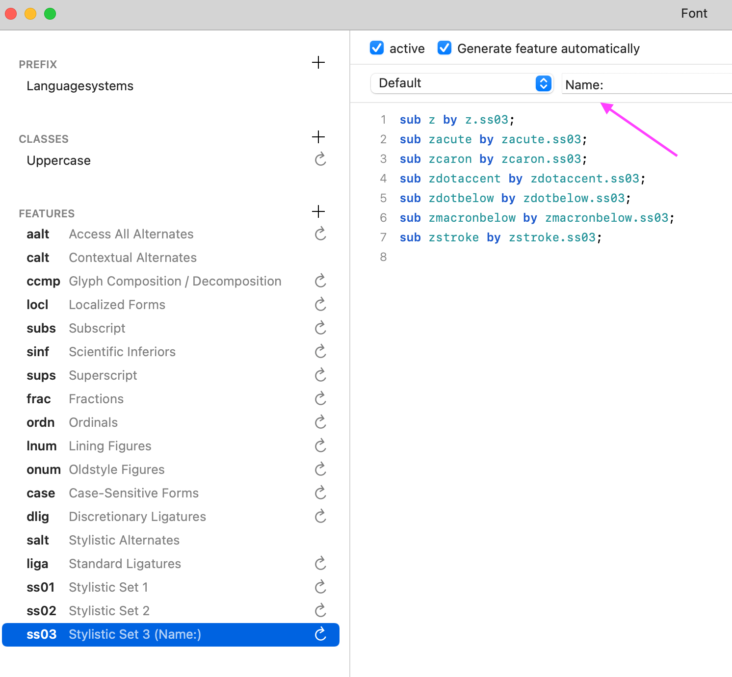Refresh the liga Standard Ligatures feature
Screen dimensions: 732x677
pyautogui.click(x=320, y=563)
